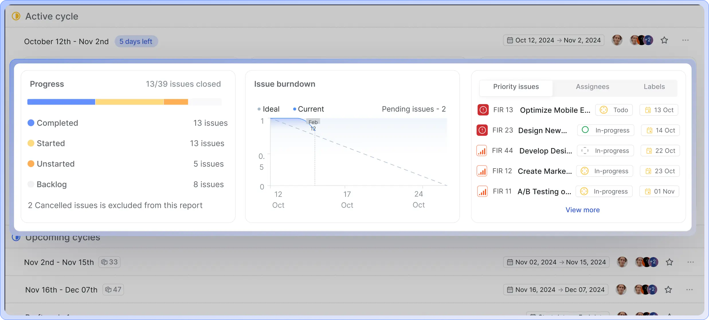Open the 13 Oct due date picker on FIR 13
The width and height of the screenshot is (709, 320).
658,110
